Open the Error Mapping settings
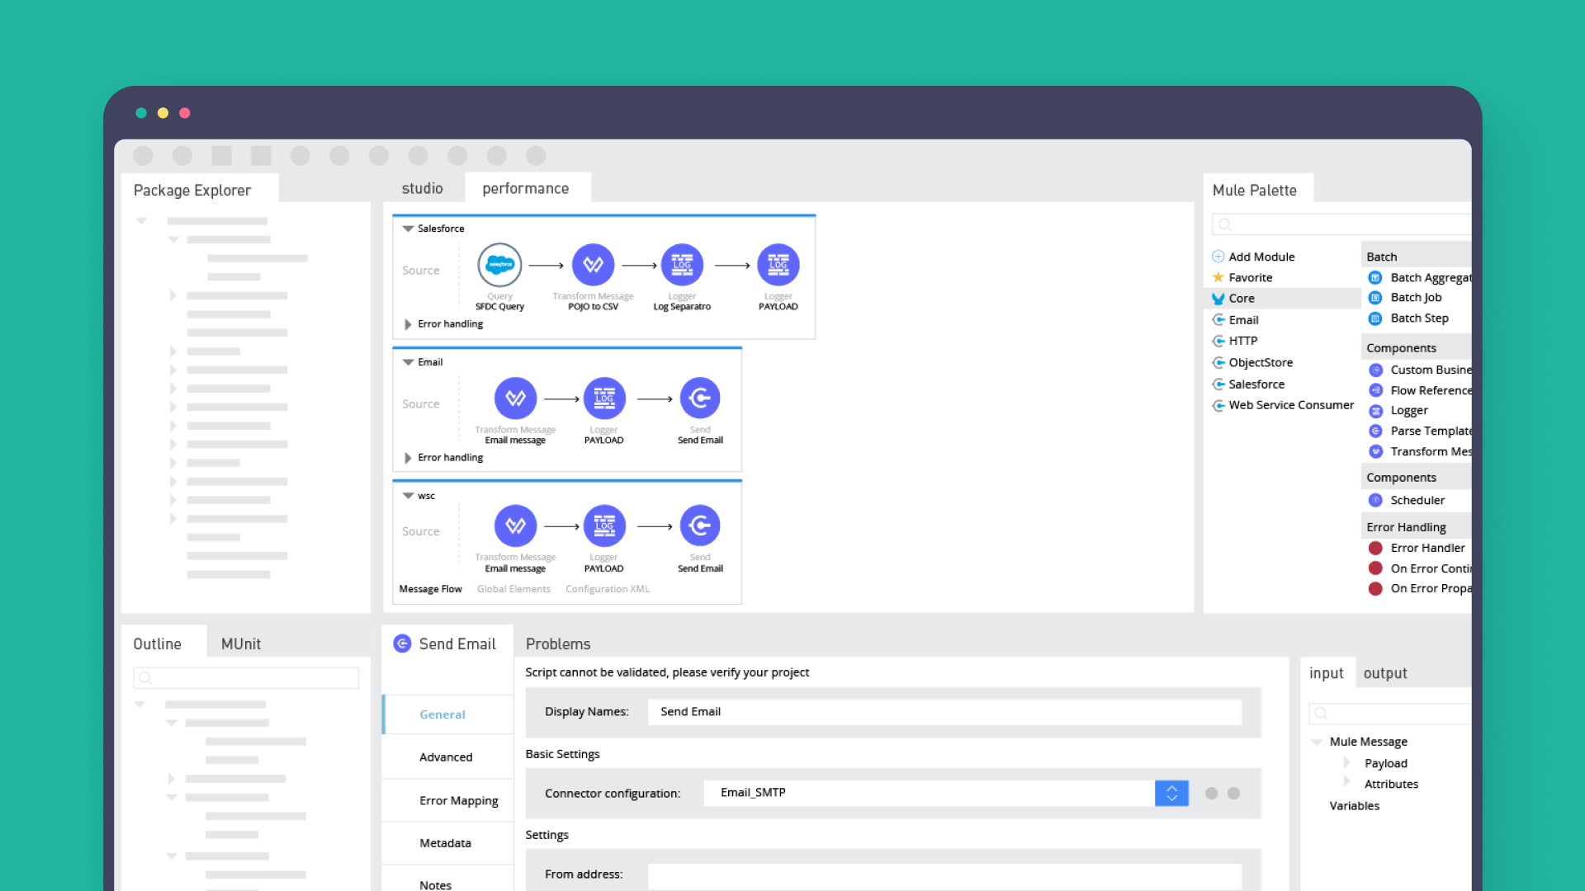This screenshot has width=1585, height=891. click(x=459, y=800)
